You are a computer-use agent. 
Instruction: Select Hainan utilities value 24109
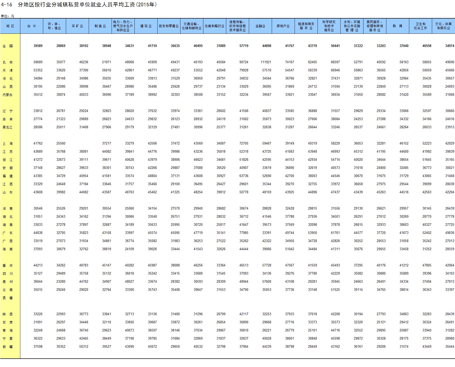(129, 249)
